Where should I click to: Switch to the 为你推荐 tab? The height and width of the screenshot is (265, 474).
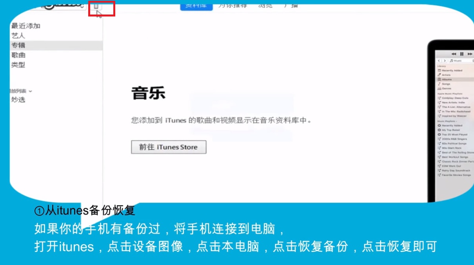[233, 5]
